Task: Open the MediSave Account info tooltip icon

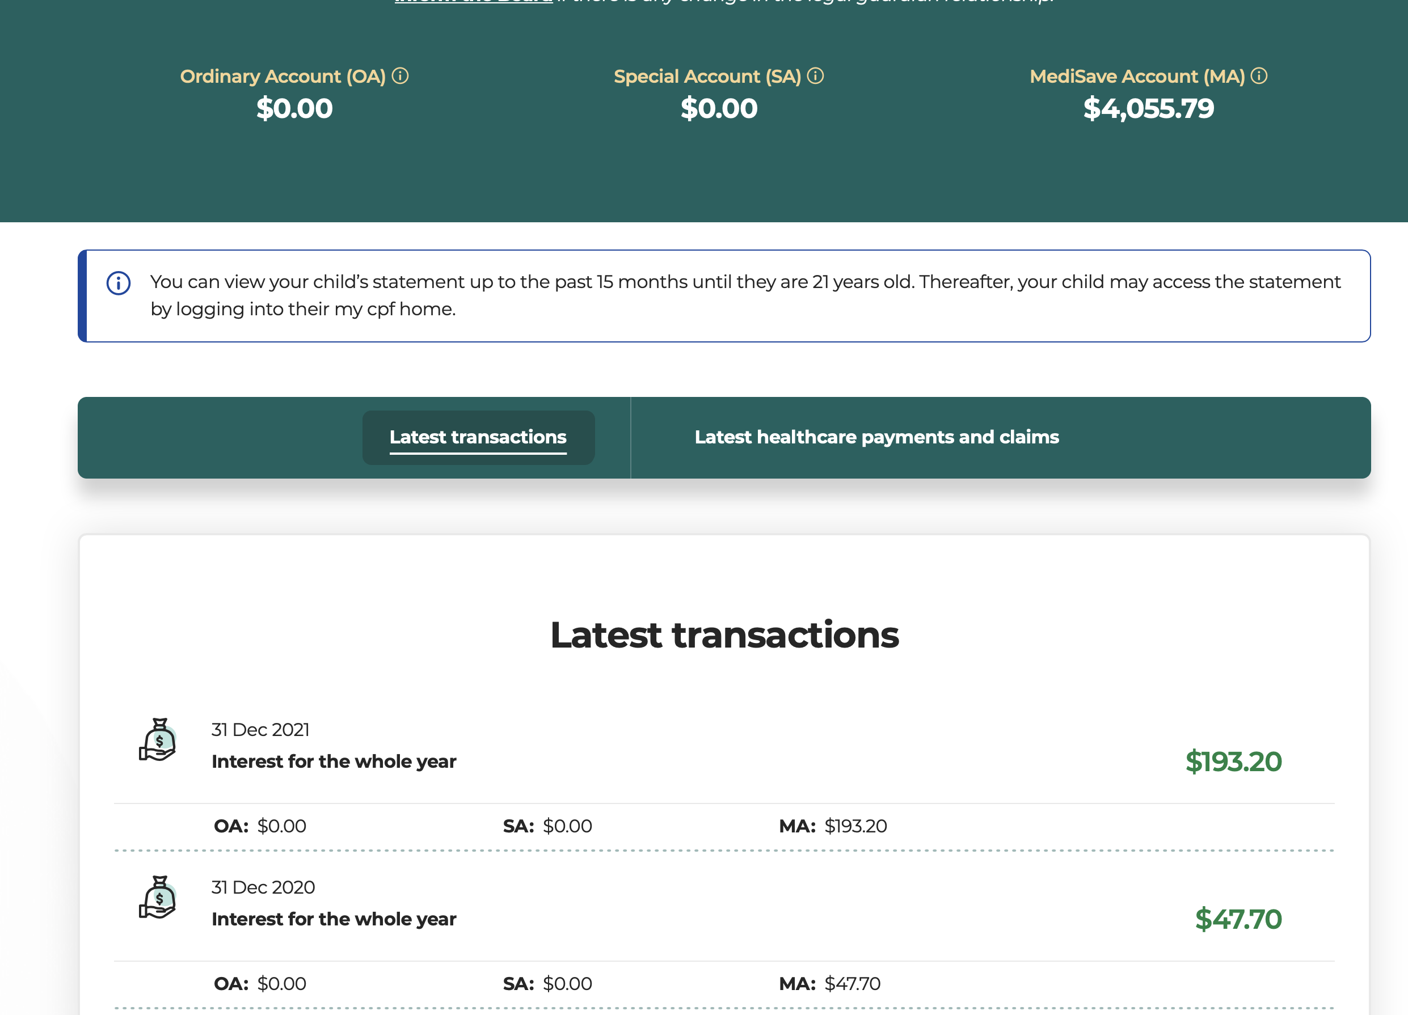Action: [1259, 75]
